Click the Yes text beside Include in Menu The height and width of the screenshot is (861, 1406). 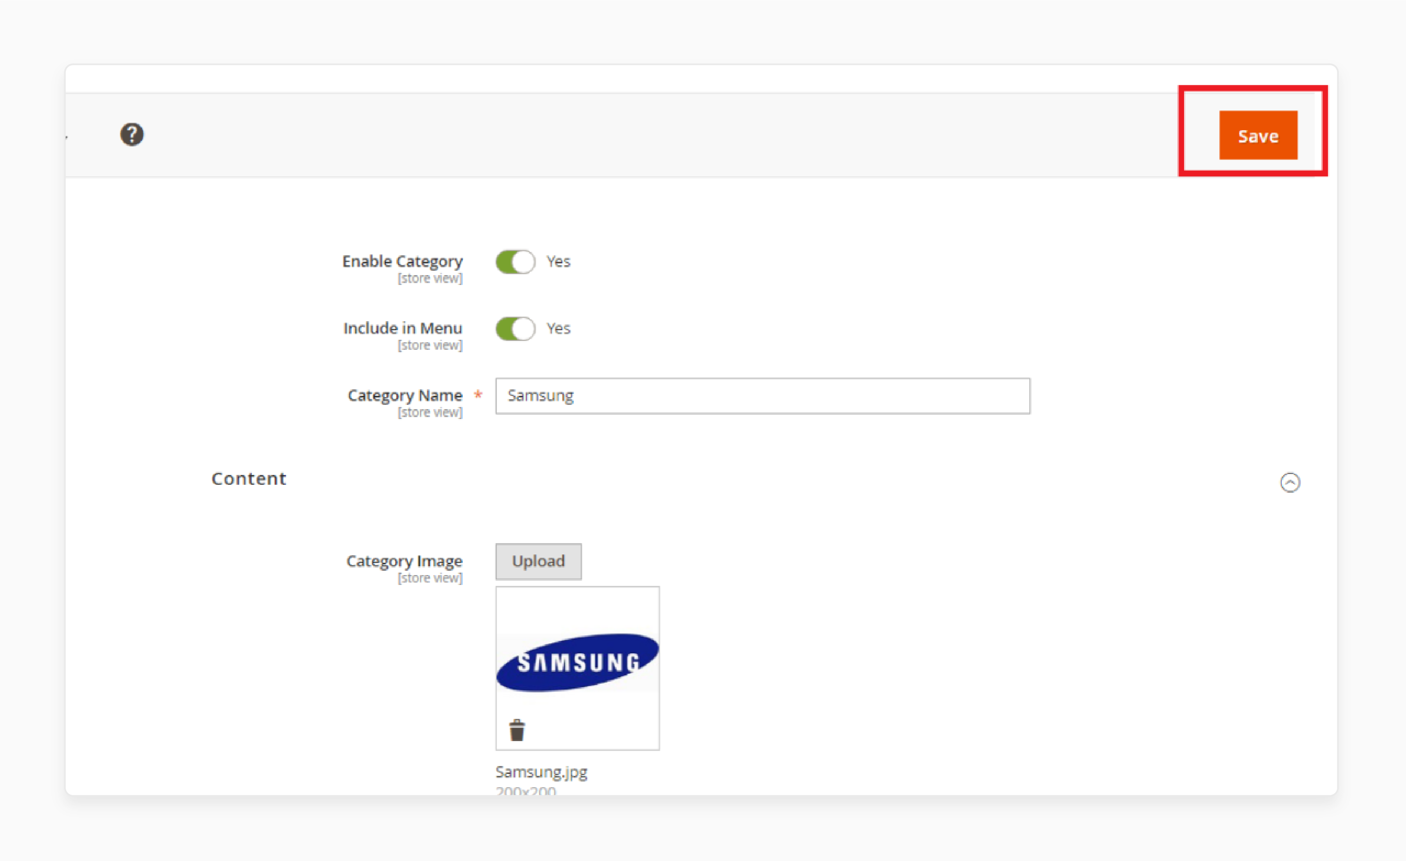click(x=559, y=328)
